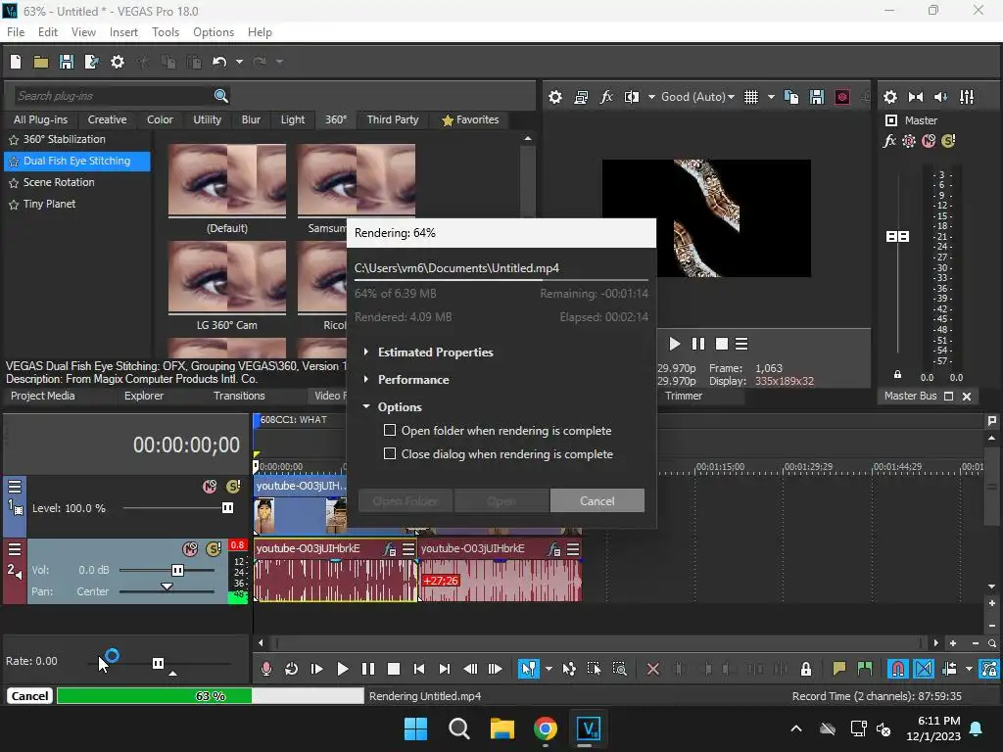
Task: Click the record microphone button in transport bar
Action: (x=265, y=669)
